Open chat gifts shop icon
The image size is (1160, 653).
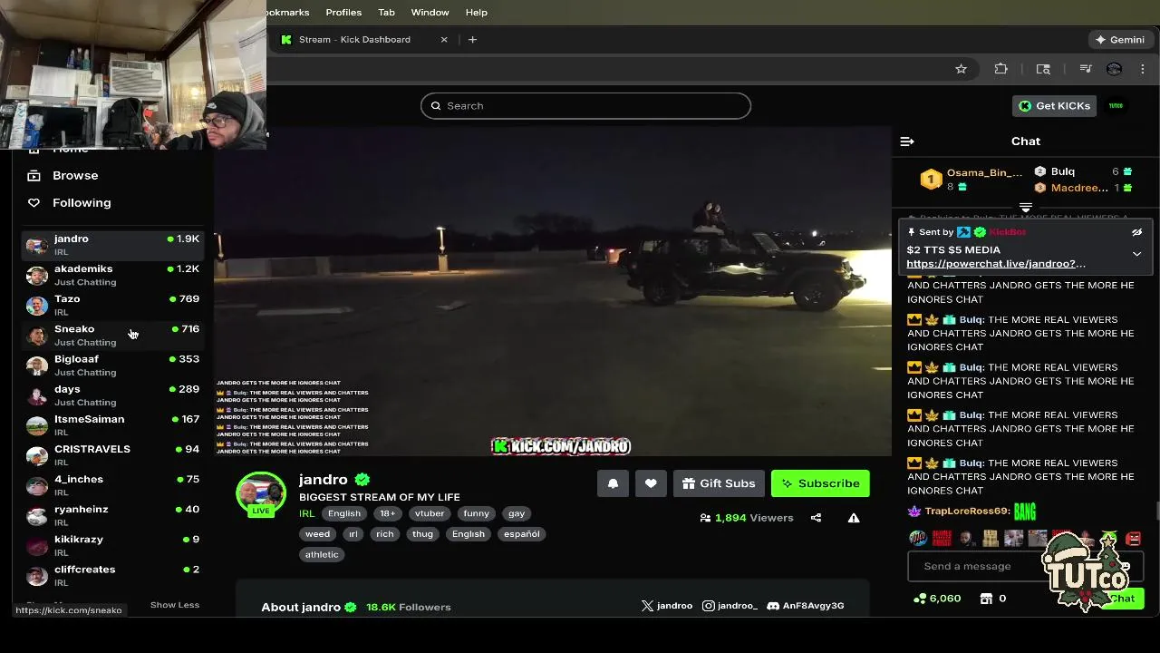point(987,599)
